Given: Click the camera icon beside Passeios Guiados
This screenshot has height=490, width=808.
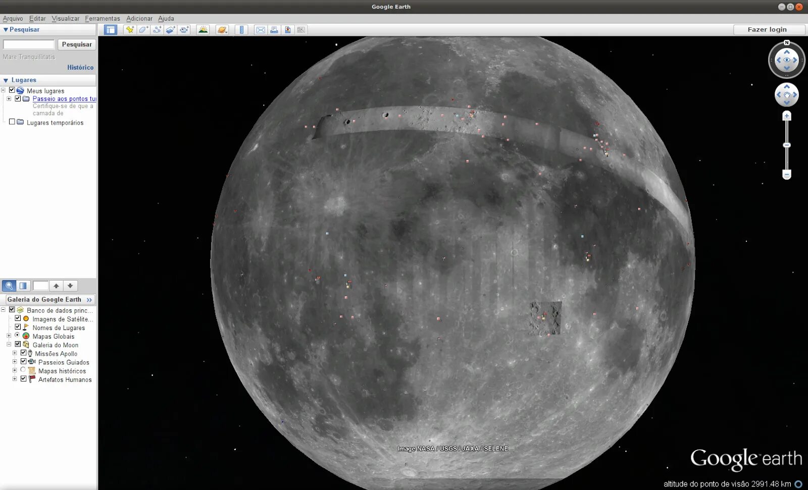Looking at the screenshot, I should (x=32, y=362).
